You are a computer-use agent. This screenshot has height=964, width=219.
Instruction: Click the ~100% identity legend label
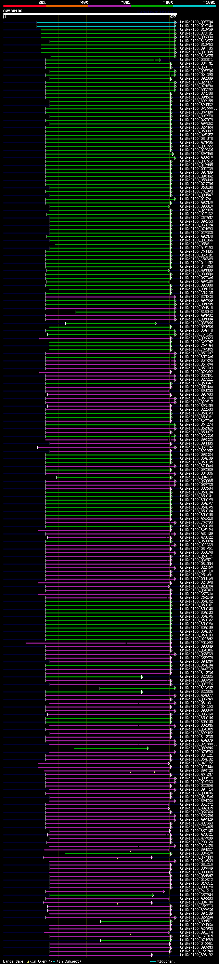[210, 2]
